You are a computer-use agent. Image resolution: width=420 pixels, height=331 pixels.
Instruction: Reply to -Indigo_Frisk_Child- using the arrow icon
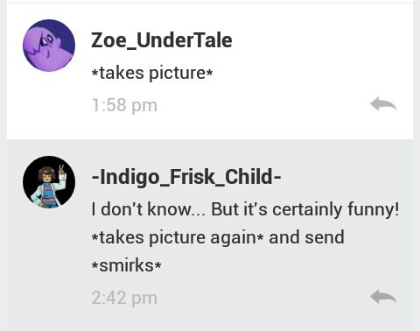pyautogui.click(x=383, y=297)
